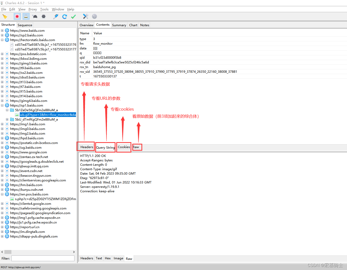Select the request Raw tab
Image resolution: width=347 pixels, height=270 pixels.
point(136,147)
